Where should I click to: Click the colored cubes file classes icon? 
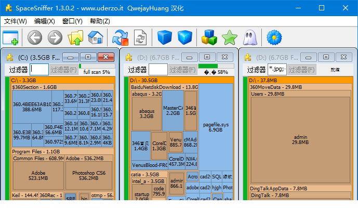[209, 37]
